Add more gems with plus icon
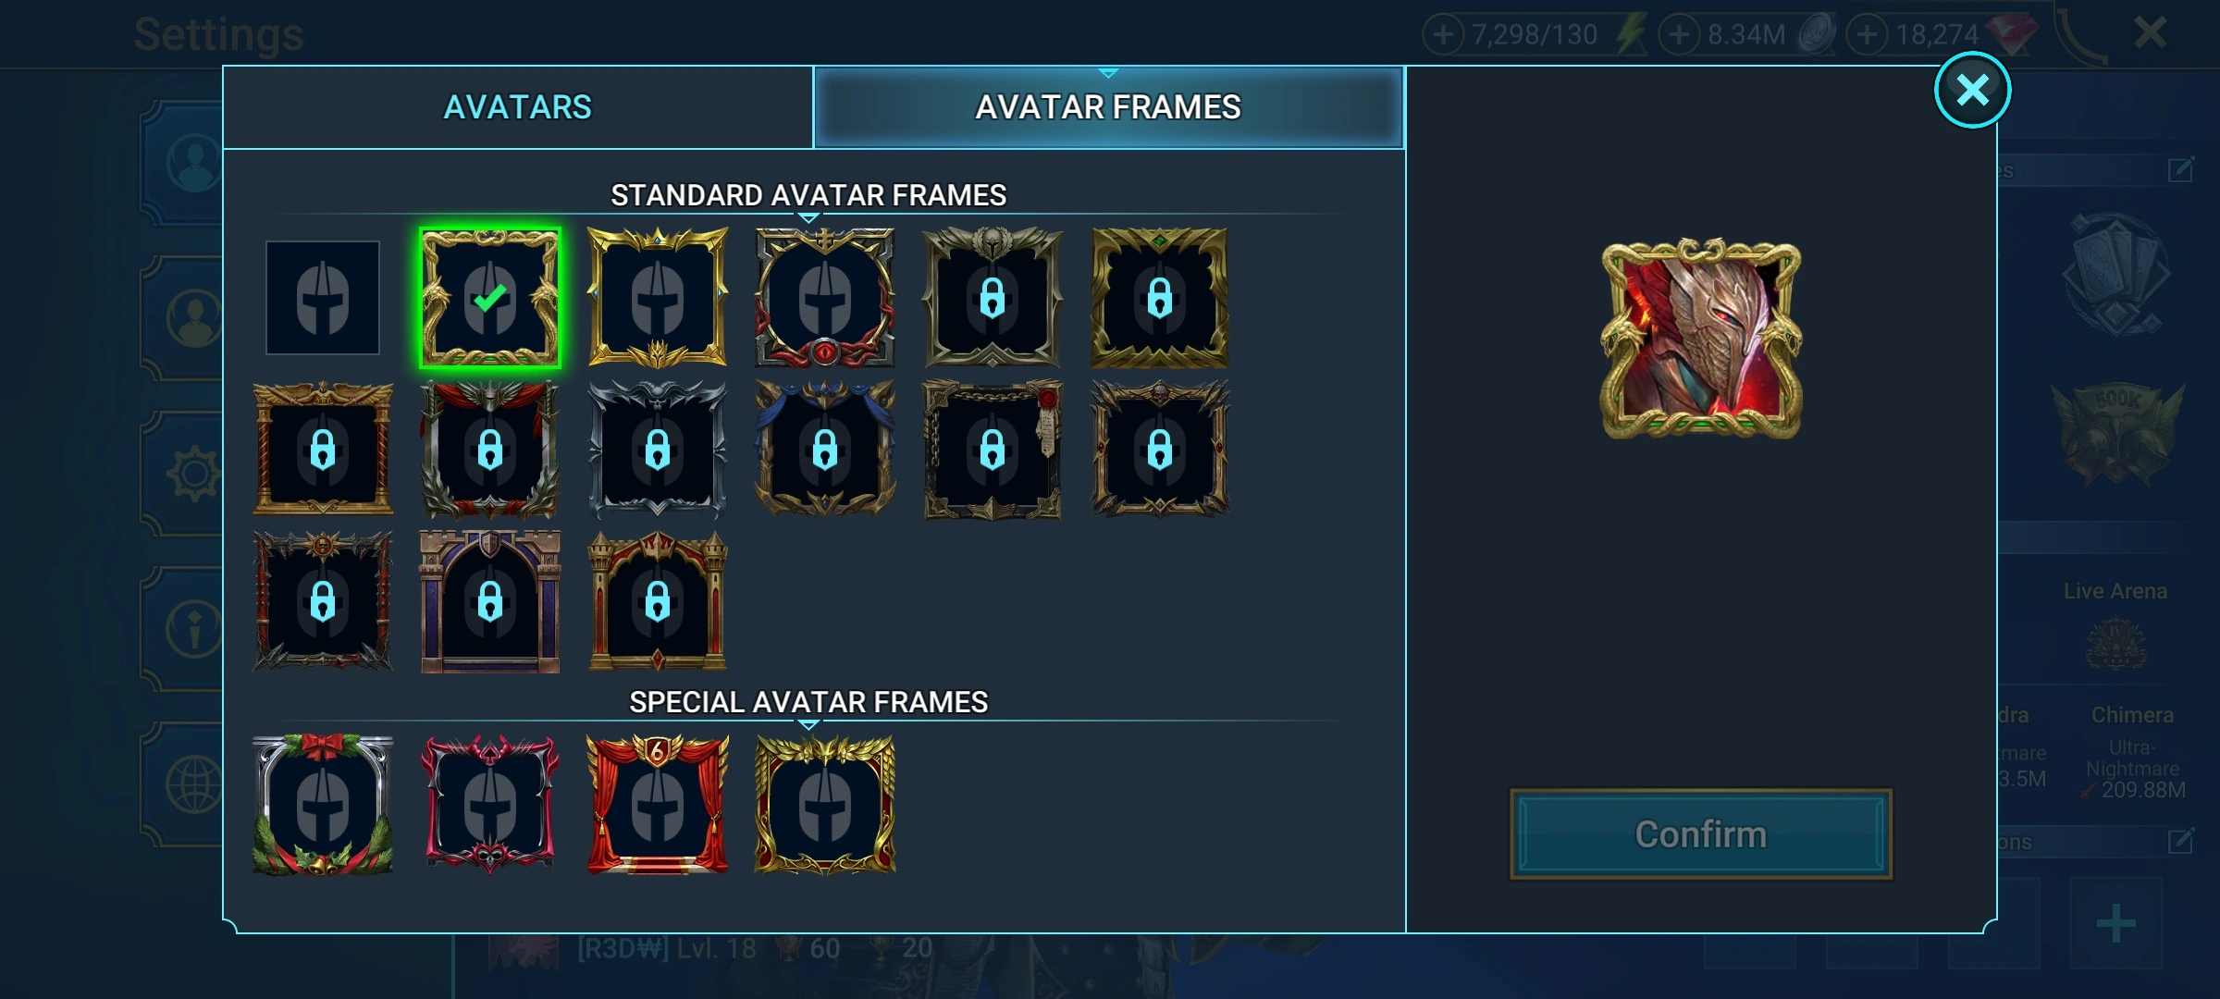Screen dimensions: 2220x999 (1868, 34)
